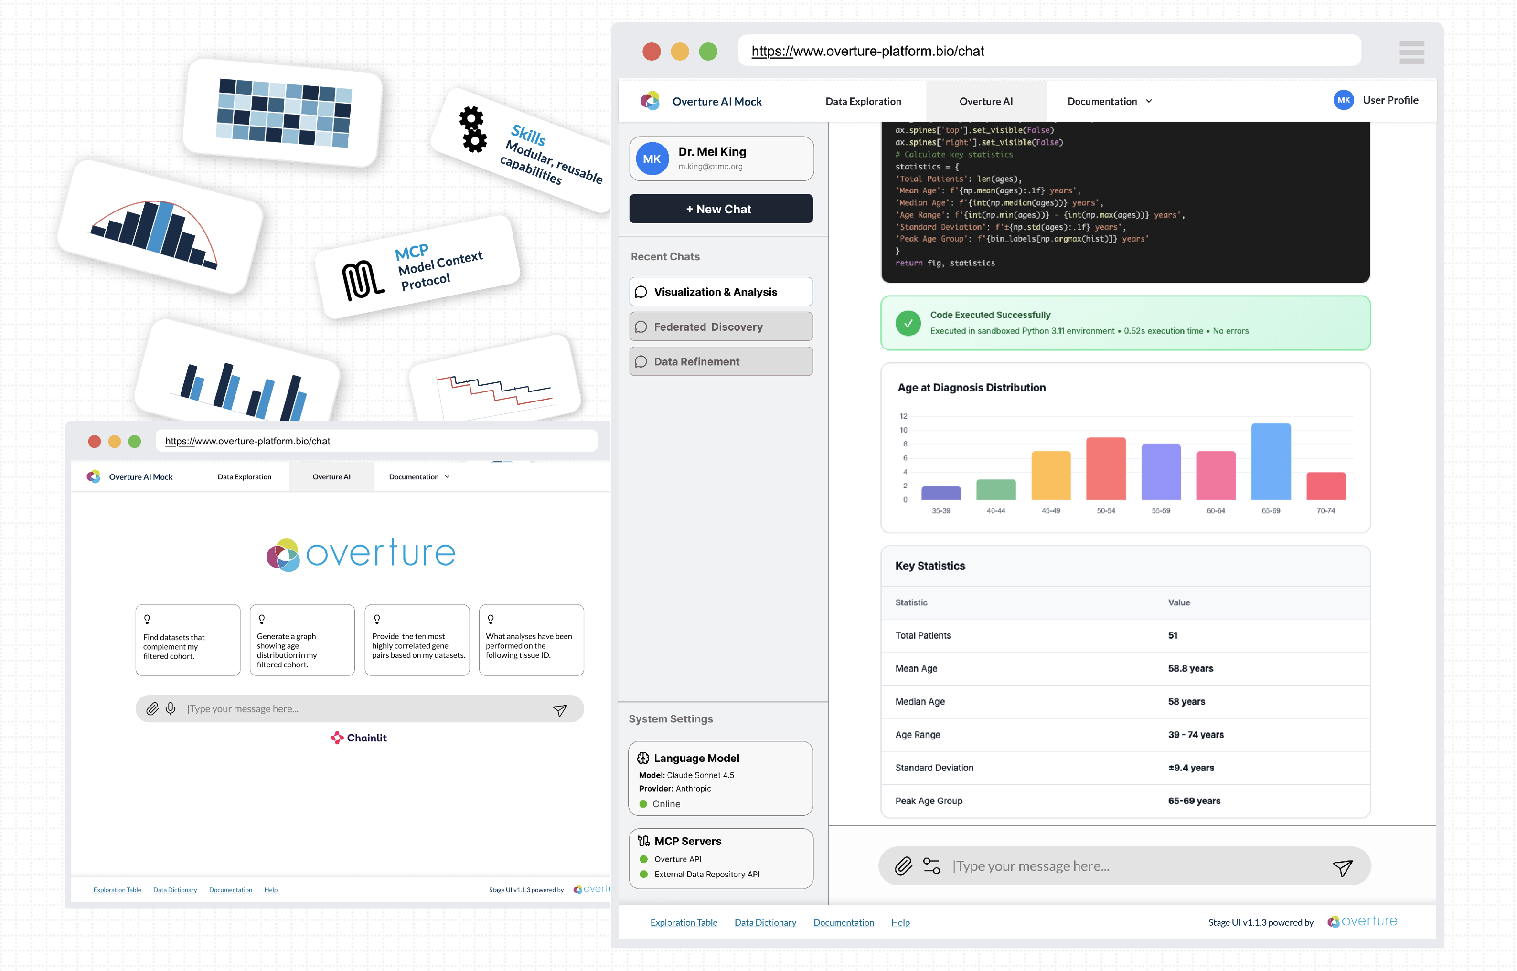Image resolution: width=1517 pixels, height=971 pixels.
Task: Click the paperclip icon in left window input
Action: tap(152, 709)
